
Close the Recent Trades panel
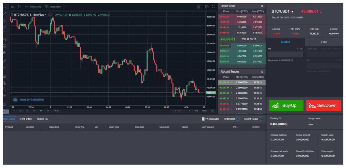(x=262, y=71)
